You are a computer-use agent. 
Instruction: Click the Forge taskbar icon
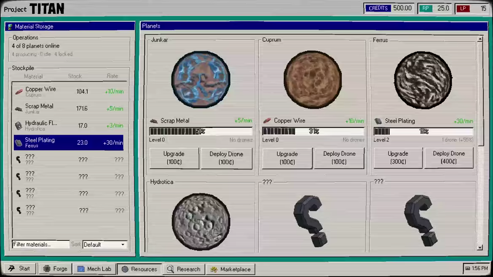(x=47, y=269)
